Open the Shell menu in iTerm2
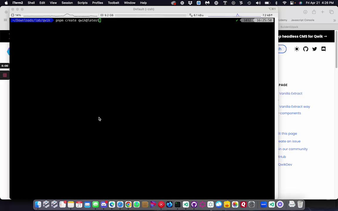 (x=31, y=3)
